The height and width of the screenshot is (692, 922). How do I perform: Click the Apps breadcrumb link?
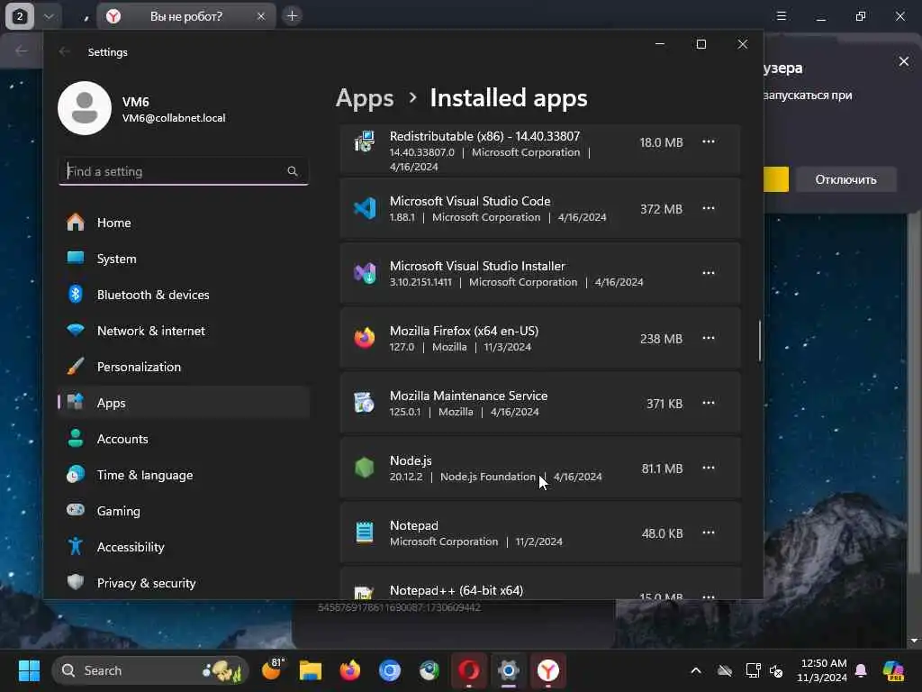(365, 97)
